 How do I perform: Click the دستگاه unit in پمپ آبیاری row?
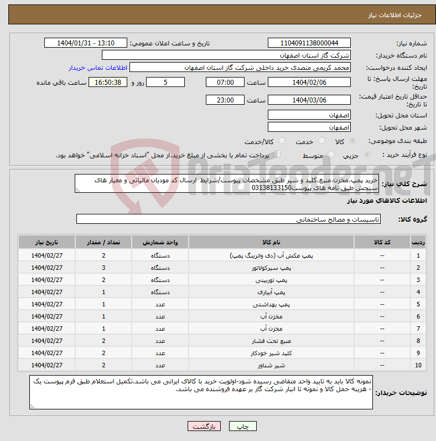(x=160, y=292)
